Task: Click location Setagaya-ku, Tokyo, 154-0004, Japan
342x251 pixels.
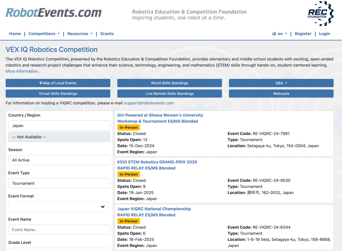Action: tap(283, 146)
